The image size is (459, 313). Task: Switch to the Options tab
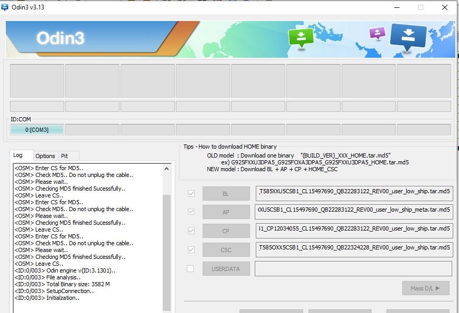pyautogui.click(x=45, y=156)
